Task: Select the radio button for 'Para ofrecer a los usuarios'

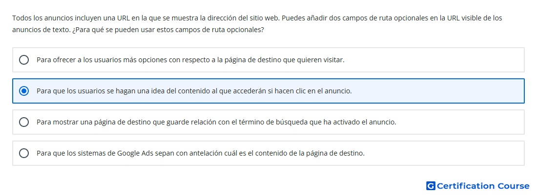Action: (24, 60)
